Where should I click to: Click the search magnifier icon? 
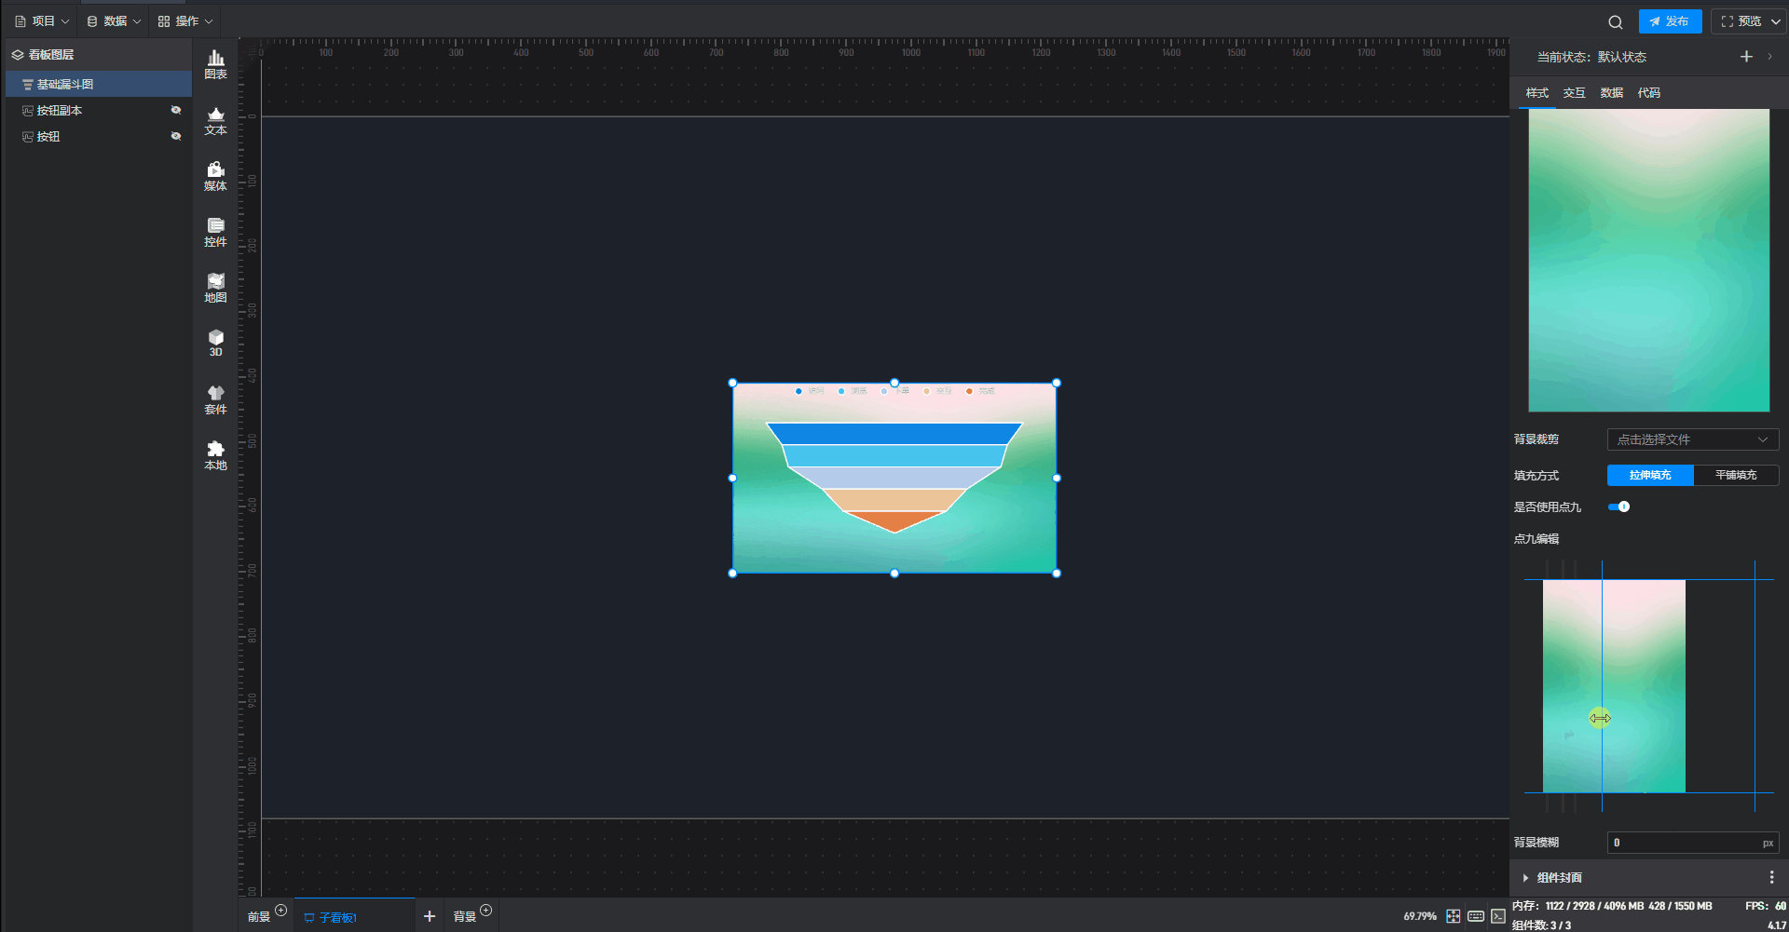1615,21
